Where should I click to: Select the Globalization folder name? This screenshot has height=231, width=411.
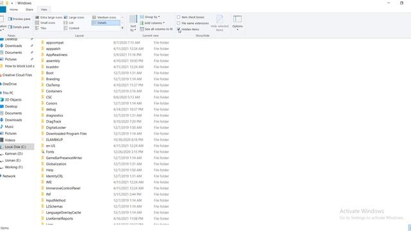tap(56, 164)
